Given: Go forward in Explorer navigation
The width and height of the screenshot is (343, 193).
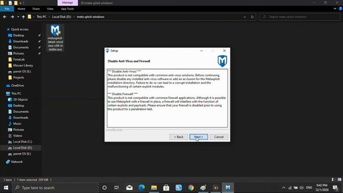Looking at the screenshot, I should 12,17.
